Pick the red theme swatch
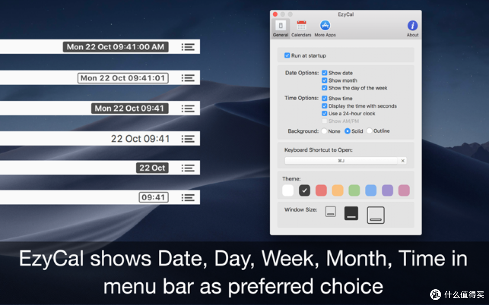Viewport: 489px width, 305px height. 321,190
